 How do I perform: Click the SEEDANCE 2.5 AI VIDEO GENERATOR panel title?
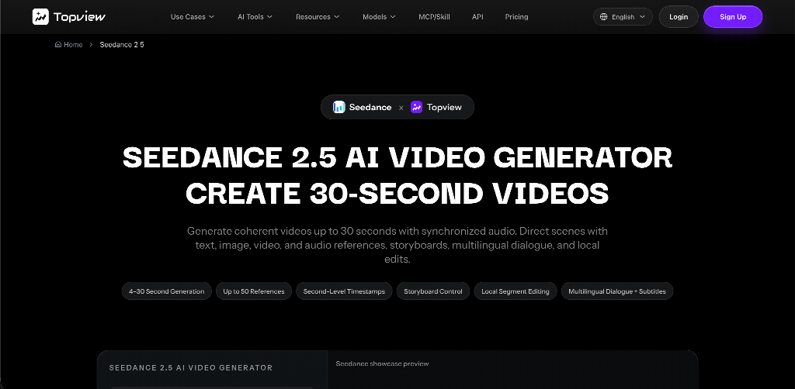[x=191, y=368]
